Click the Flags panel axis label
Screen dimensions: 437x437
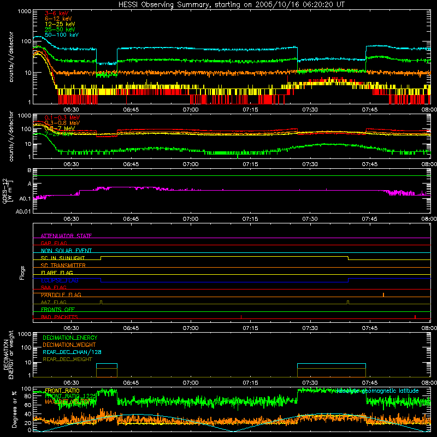[22, 273]
